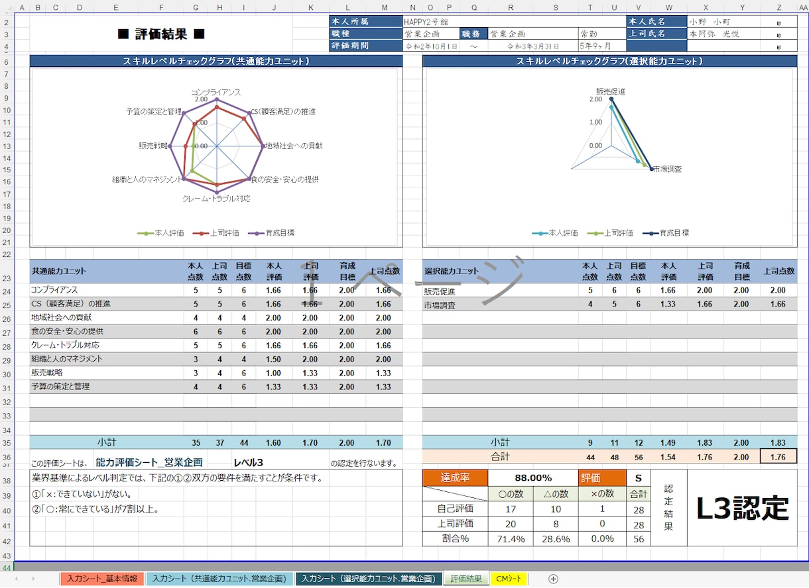Image resolution: width=809 pixels, height=588 pixels.
Task: Select the 育成目標 legend entry in the 選択能力ユニット chart
Action: pyautogui.click(x=666, y=233)
